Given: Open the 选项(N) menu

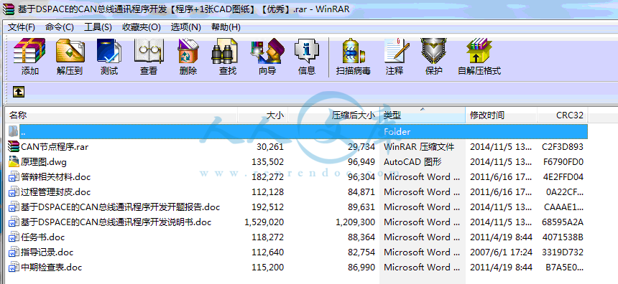Looking at the screenshot, I should click(x=185, y=27).
